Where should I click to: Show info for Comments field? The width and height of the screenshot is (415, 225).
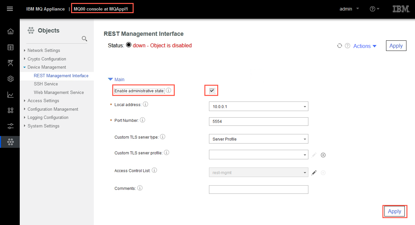point(140,188)
